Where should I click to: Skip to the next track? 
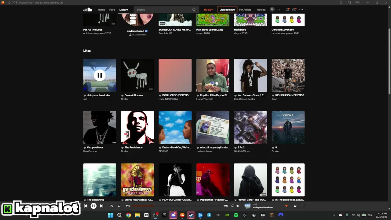pyautogui.click(x=101, y=206)
